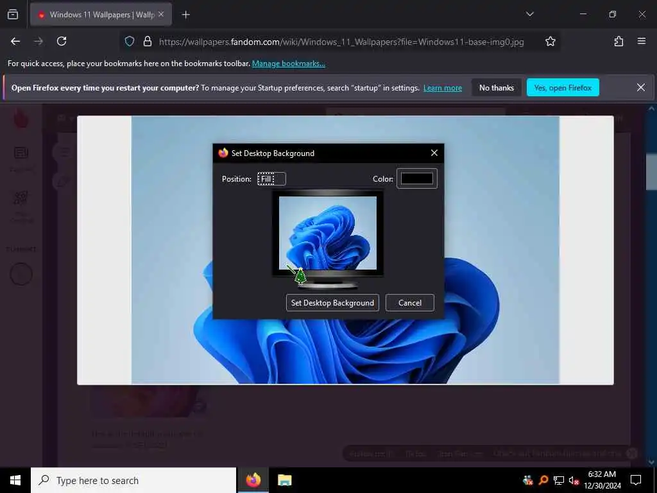Screen dimensions: 657x493
Task: Click the address bar URL field
Action: coord(341,42)
